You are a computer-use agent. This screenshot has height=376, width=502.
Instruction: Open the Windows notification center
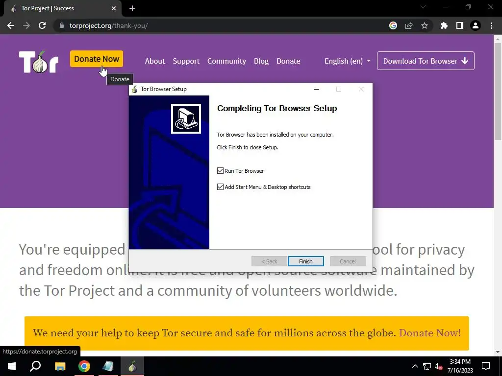coord(486,366)
